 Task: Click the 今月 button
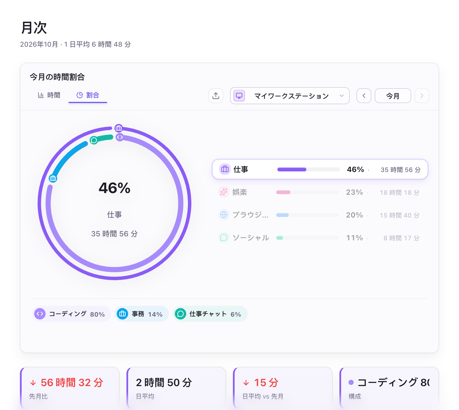pyautogui.click(x=393, y=96)
